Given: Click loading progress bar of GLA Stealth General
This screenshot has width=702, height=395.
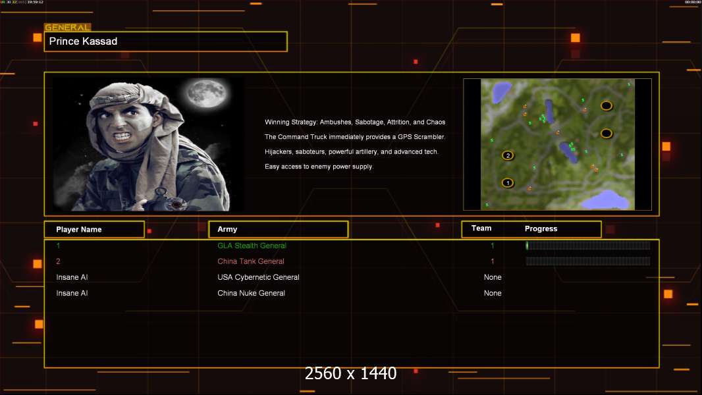Looking at the screenshot, I should coord(588,245).
